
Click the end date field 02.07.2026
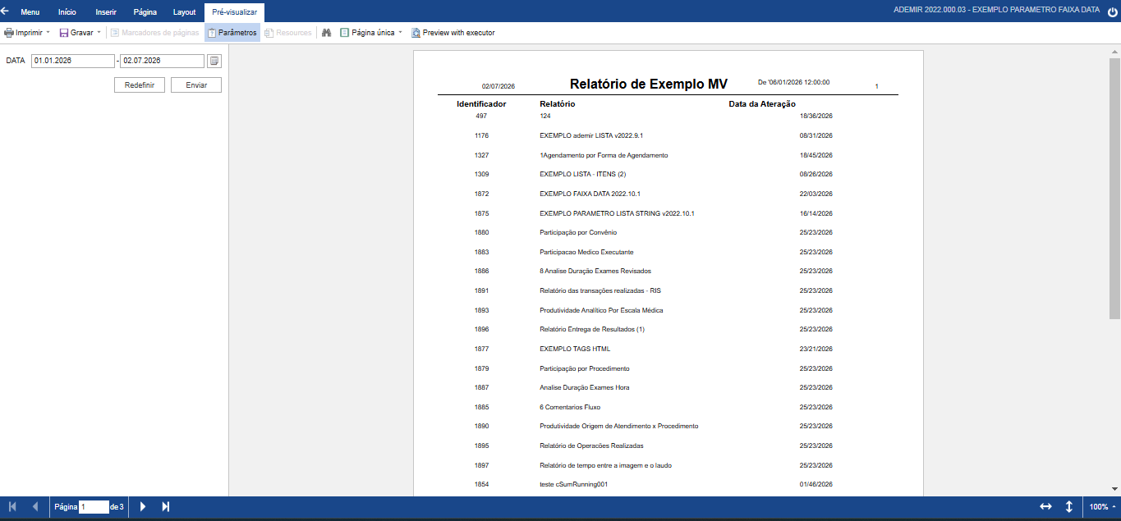162,61
